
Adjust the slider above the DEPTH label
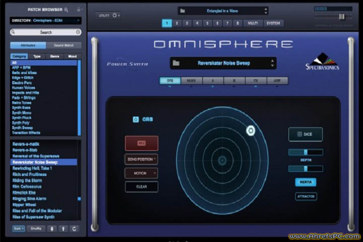pos(306,152)
